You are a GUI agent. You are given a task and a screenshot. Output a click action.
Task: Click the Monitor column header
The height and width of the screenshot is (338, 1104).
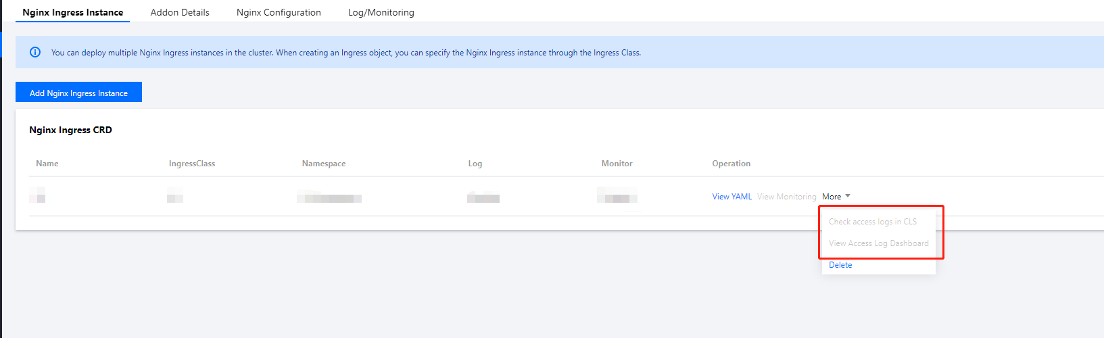[x=617, y=164]
